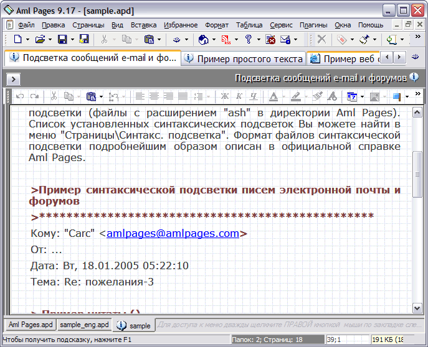
Task: Expand main toolbar overflow chevron
Action: [x=417, y=37]
